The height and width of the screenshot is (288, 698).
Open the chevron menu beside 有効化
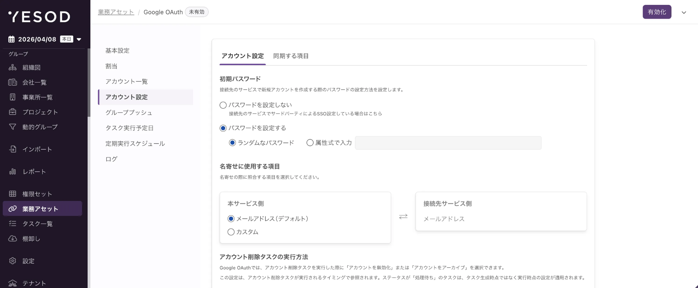(684, 13)
